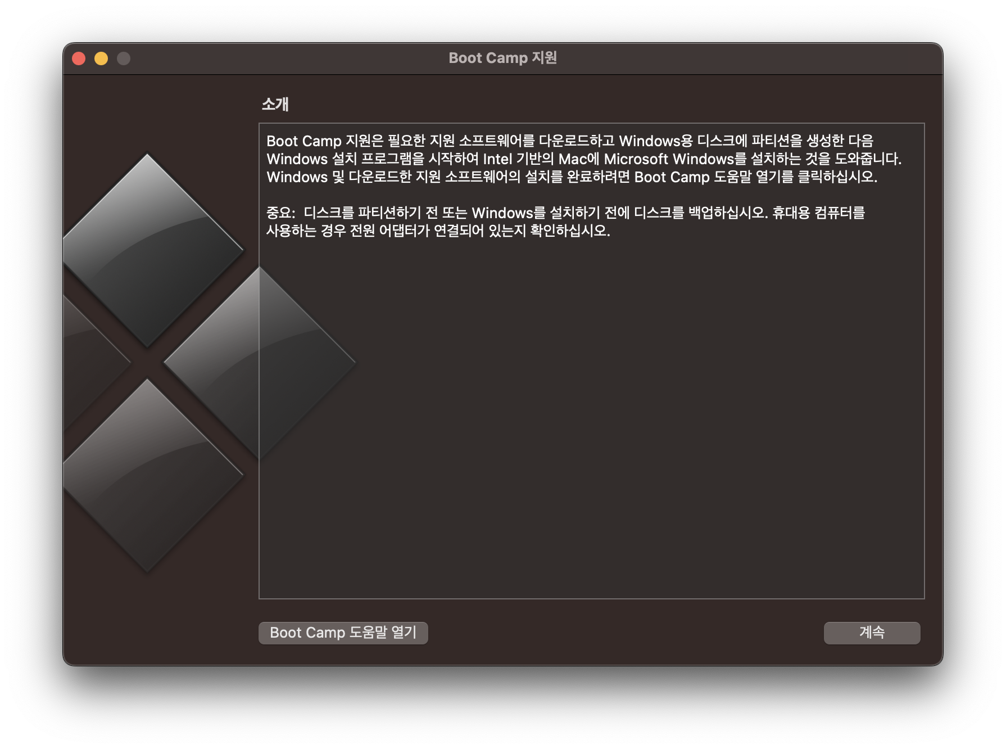The height and width of the screenshot is (749, 1006).
Task: Click the 소개 heading
Action: pyautogui.click(x=275, y=104)
